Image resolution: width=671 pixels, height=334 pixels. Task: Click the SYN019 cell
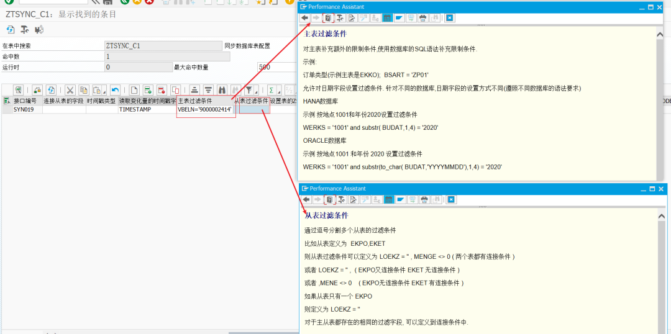[27, 109]
